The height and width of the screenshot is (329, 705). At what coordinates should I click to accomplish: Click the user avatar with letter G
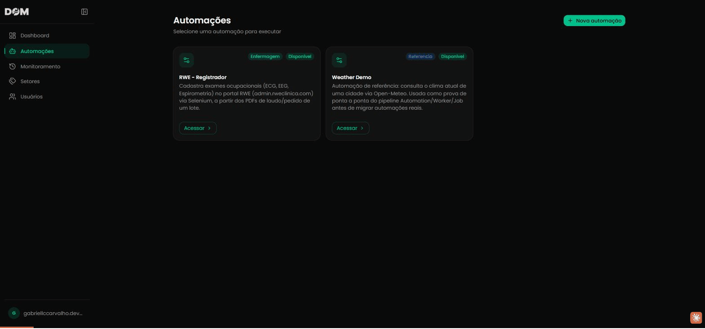click(14, 313)
